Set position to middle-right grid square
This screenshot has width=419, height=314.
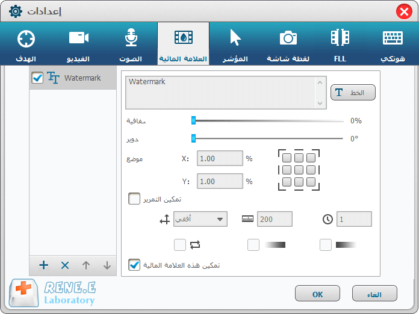[x=311, y=170]
